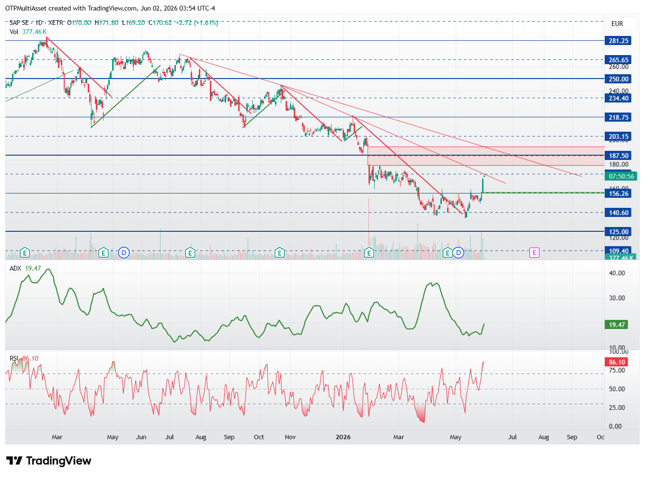Click the late April 2026 earnings marker
The width and height of the screenshot is (645, 477).
pyautogui.click(x=448, y=252)
